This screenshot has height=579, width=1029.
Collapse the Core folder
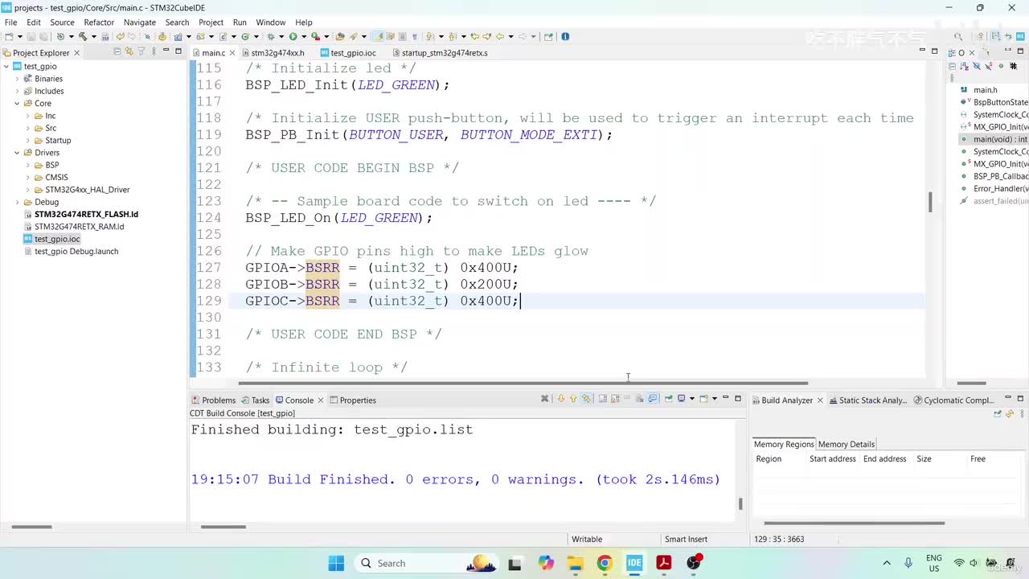point(17,104)
